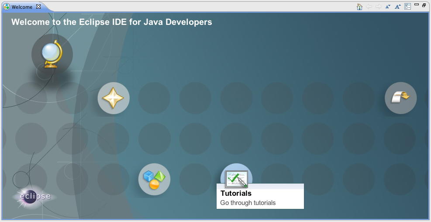Click the Home icon in toolbar

pyautogui.click(x=359, y=7)
